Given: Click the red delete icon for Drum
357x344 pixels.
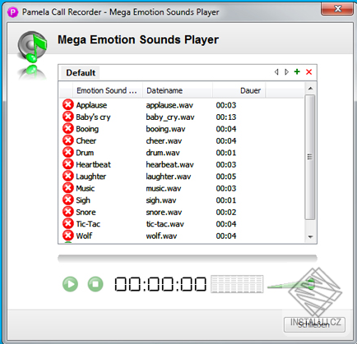Looking at the screenshot, I should coord(68,153).
